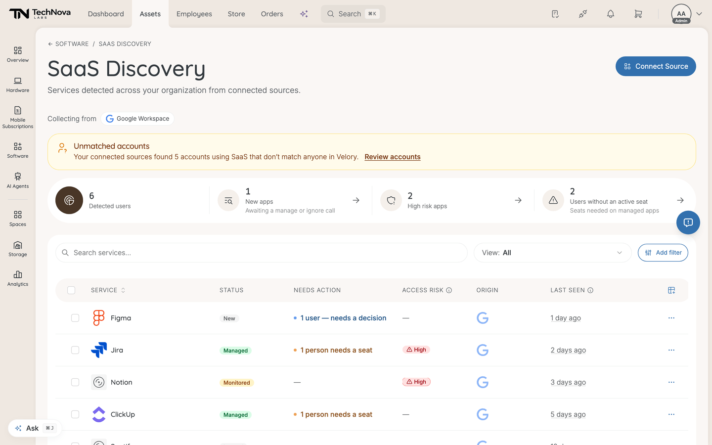Click the Connect Source button

[x=656, y=66]
